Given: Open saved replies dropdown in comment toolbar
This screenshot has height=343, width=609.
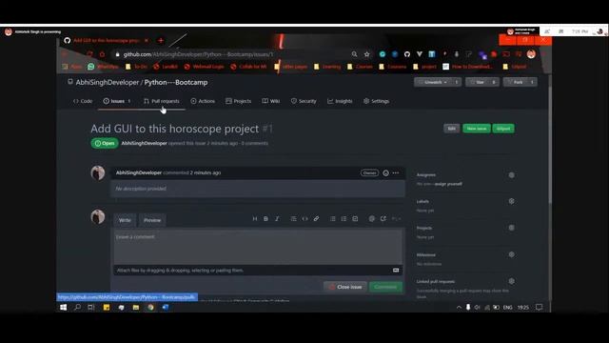Looking at the screenshot, I should (396, 219).
